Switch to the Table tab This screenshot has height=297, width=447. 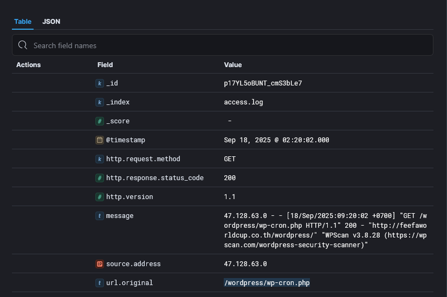coord(23,22)
